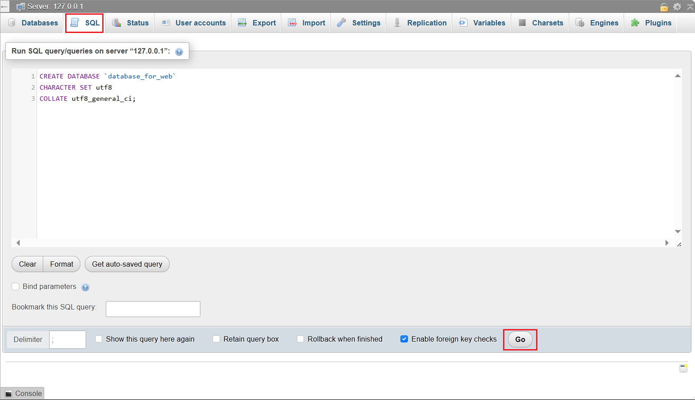Go to the User accounts tab

point(193,23)
